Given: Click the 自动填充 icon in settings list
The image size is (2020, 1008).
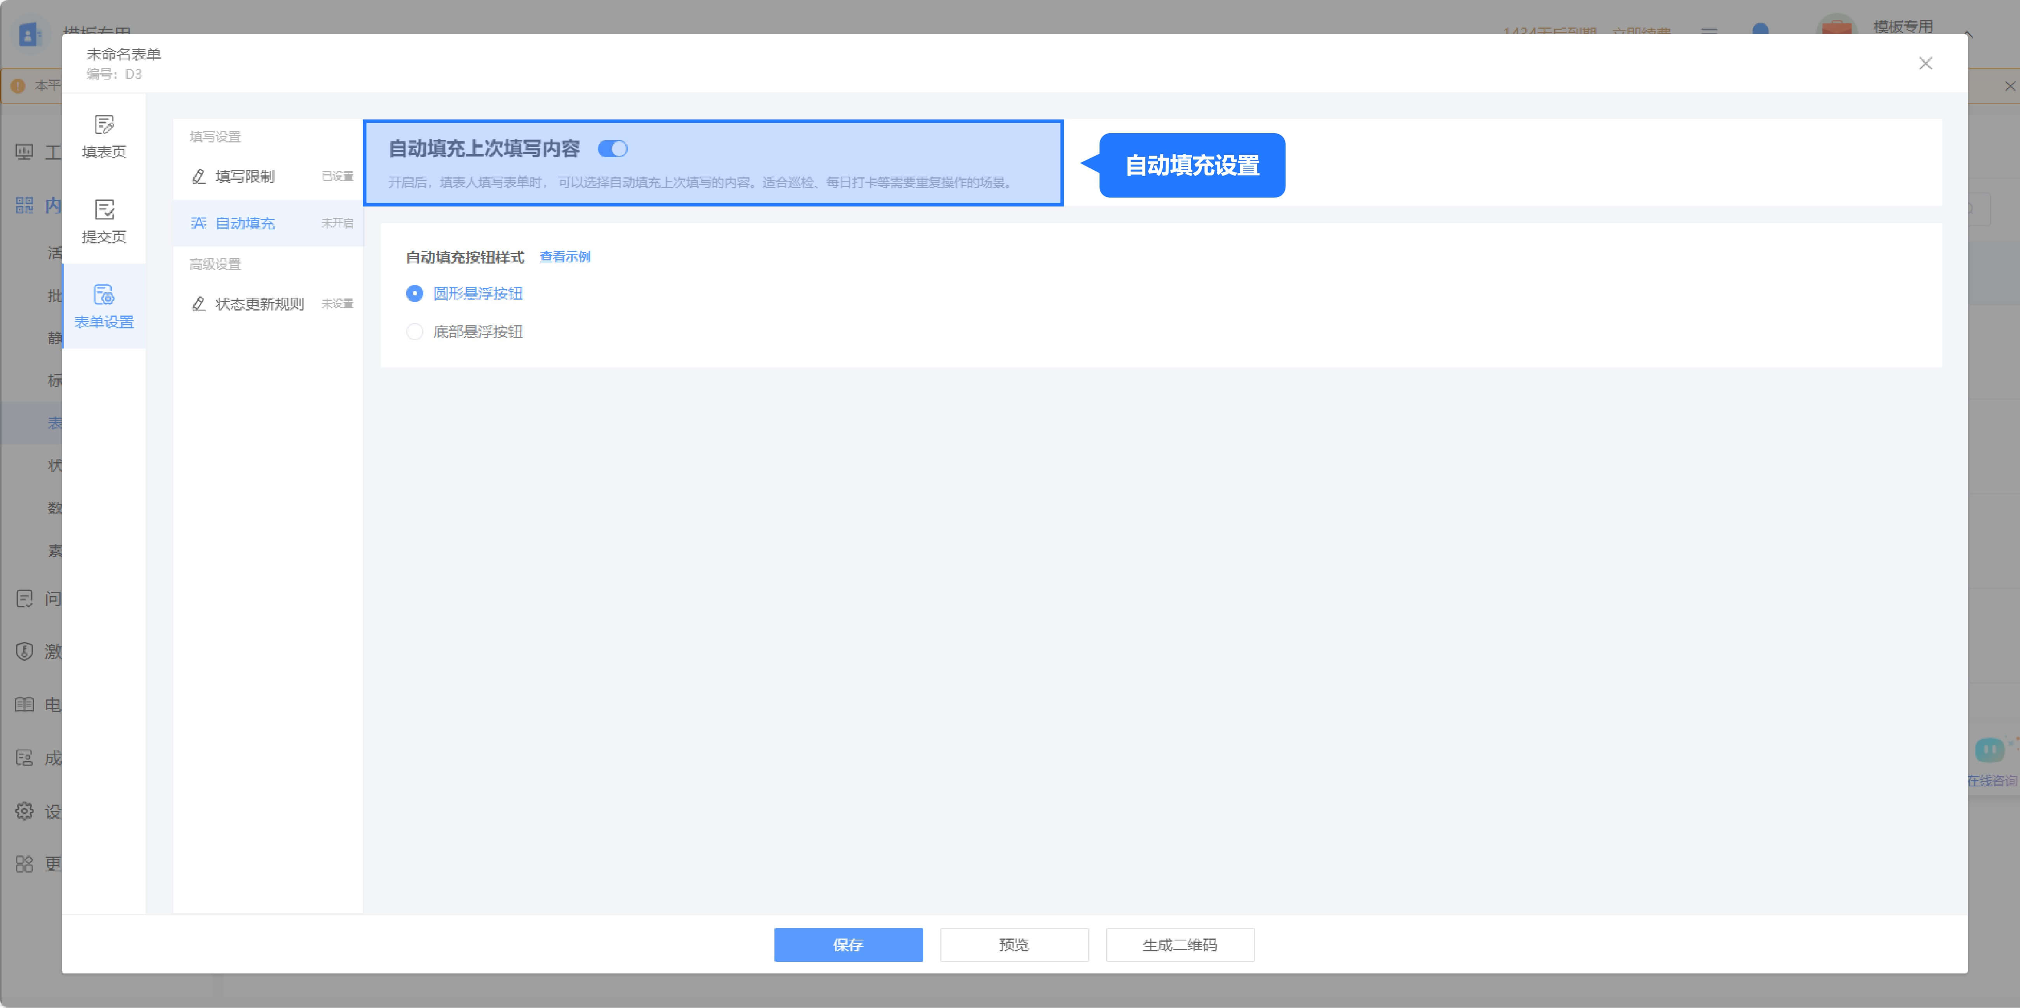Looking at the screenshot, I should [x=199, y=224].
